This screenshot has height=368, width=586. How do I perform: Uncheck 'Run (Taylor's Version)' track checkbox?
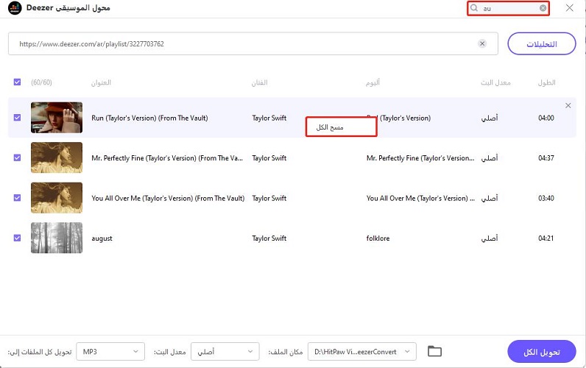tap(17, 118)
